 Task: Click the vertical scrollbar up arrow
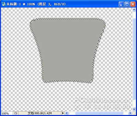click(134, 10)
